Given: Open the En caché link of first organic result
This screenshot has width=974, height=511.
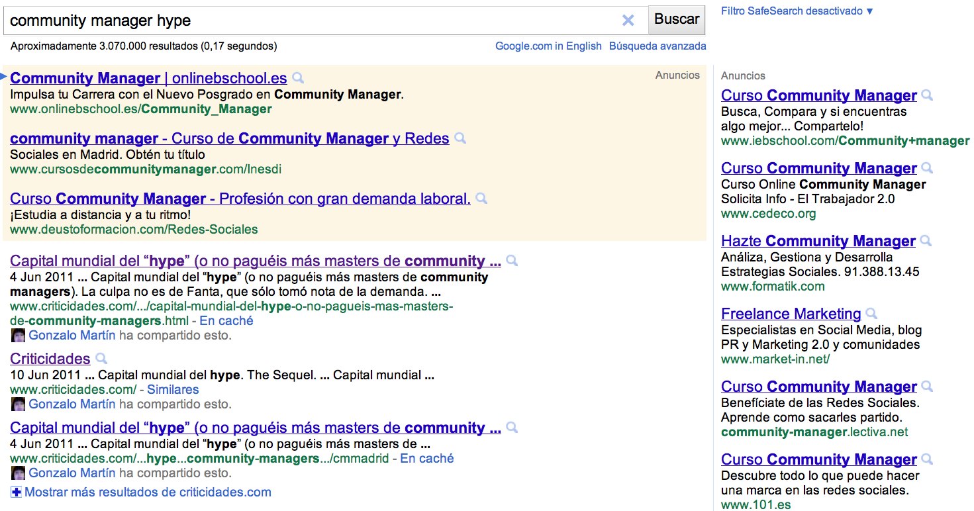Looking at the screenshot, I should [226, 321].
